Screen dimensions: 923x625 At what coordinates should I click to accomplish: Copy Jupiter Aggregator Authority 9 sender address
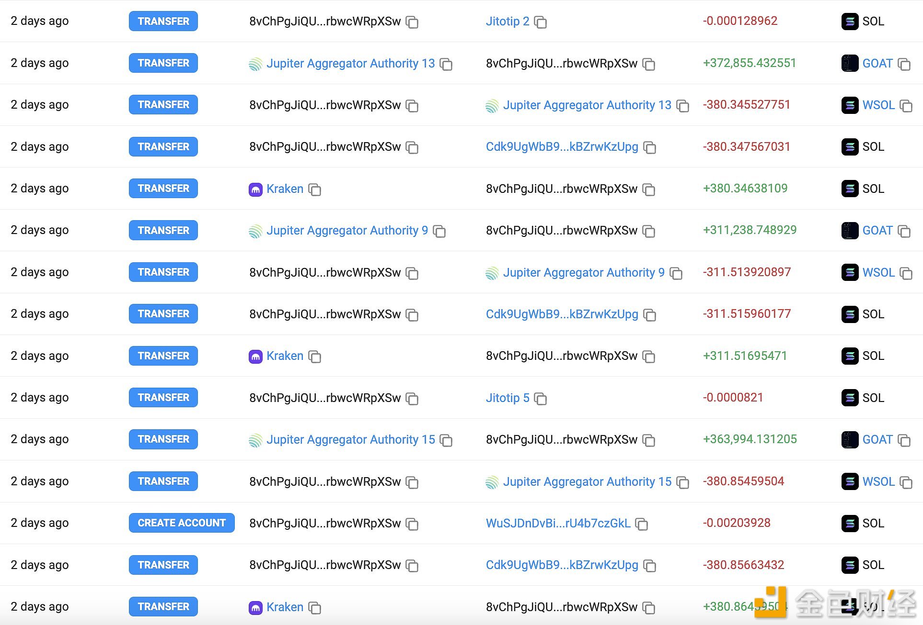439,231
